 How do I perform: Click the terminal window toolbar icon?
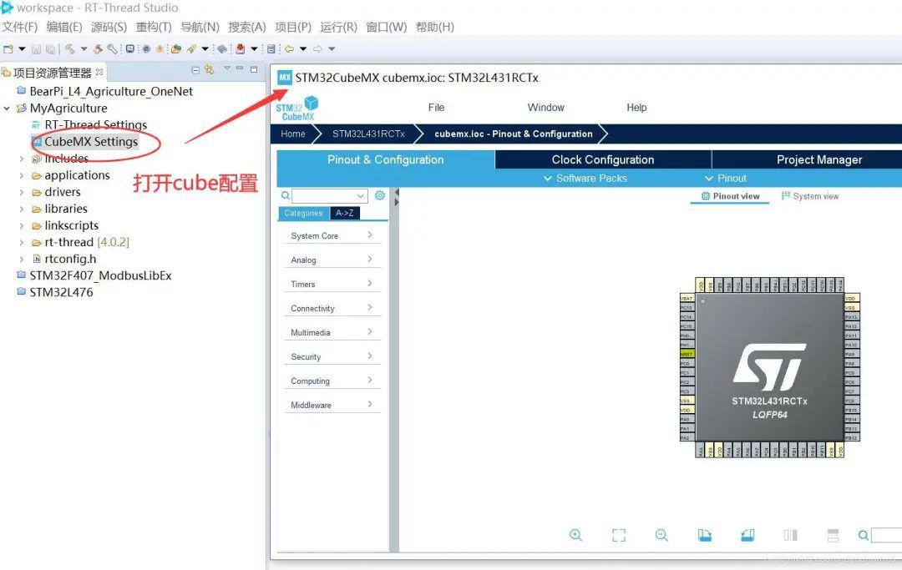pyautogui.click(x=130, y=49)
